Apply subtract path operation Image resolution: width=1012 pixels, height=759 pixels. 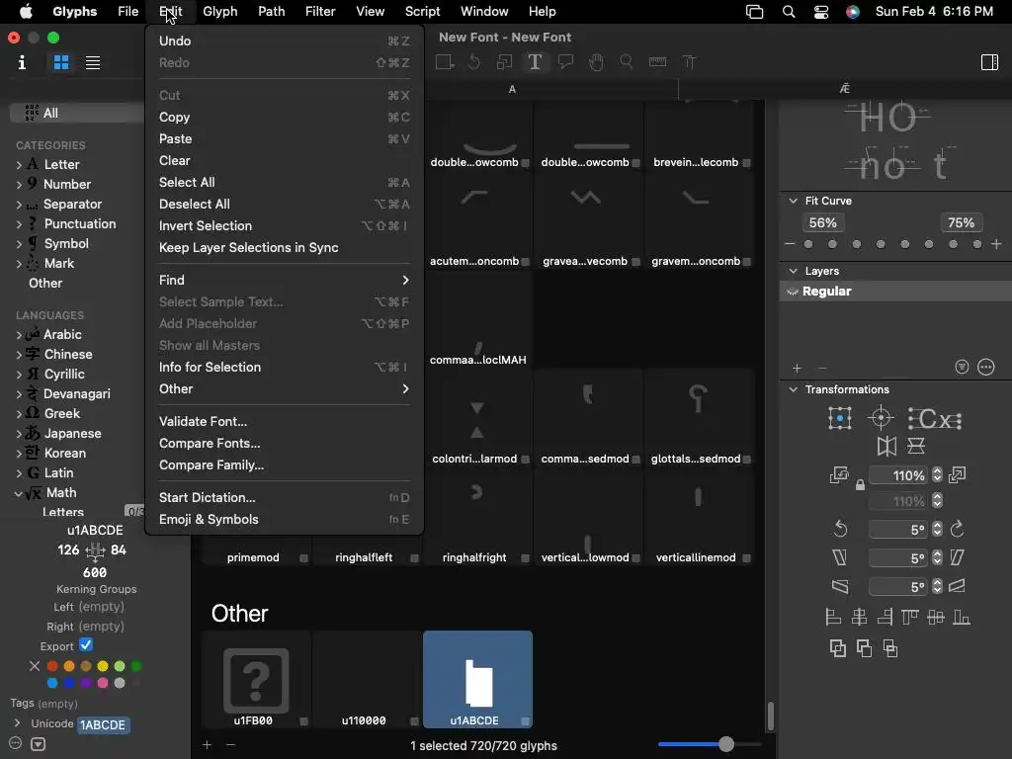pos(864,648)
